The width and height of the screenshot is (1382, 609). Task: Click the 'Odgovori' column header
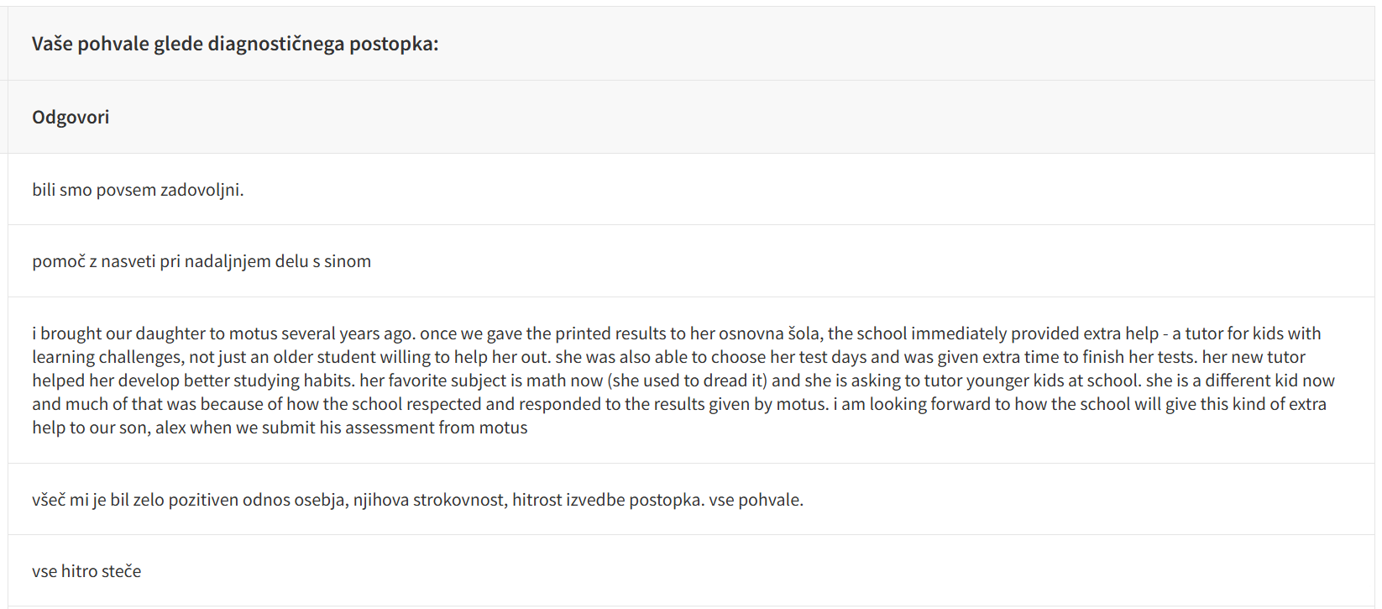coord(71,117)
